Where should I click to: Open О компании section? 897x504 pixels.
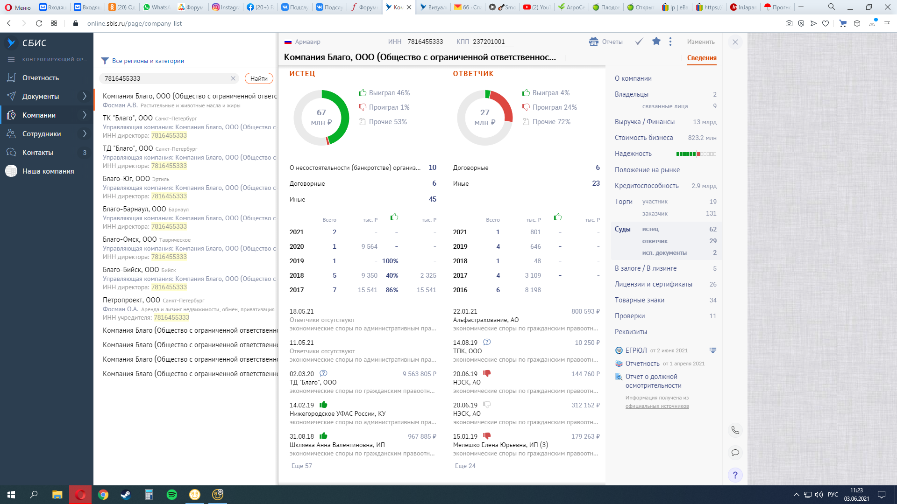[x=633, y=78]
